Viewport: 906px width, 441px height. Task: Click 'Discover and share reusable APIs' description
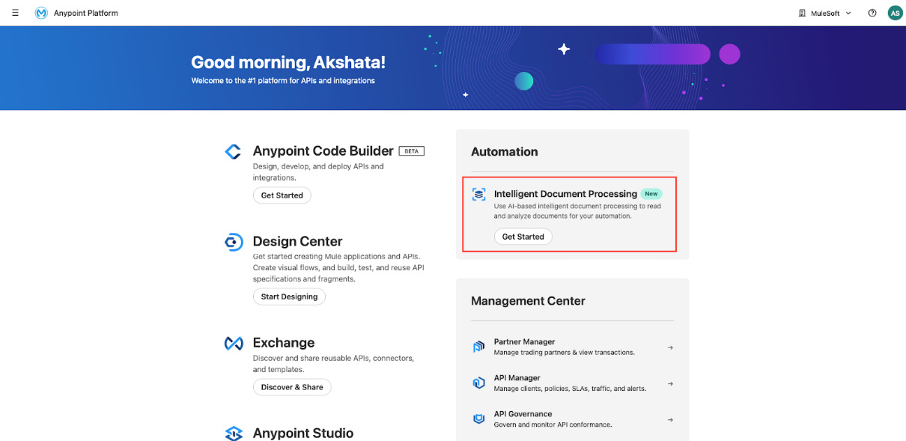tap(333, 363)
